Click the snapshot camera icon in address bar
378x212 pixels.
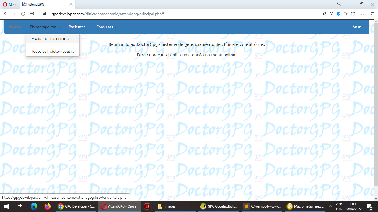click(332, 14)
